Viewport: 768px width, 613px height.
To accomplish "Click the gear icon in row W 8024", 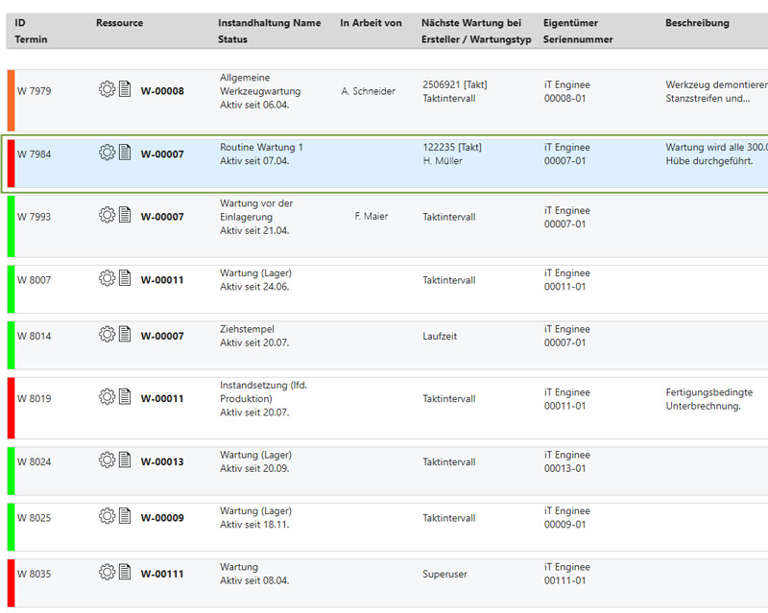I will (107, 460).
